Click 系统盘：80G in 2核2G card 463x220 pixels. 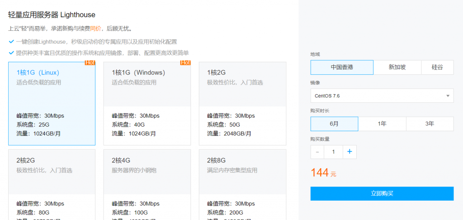[33, 213]
